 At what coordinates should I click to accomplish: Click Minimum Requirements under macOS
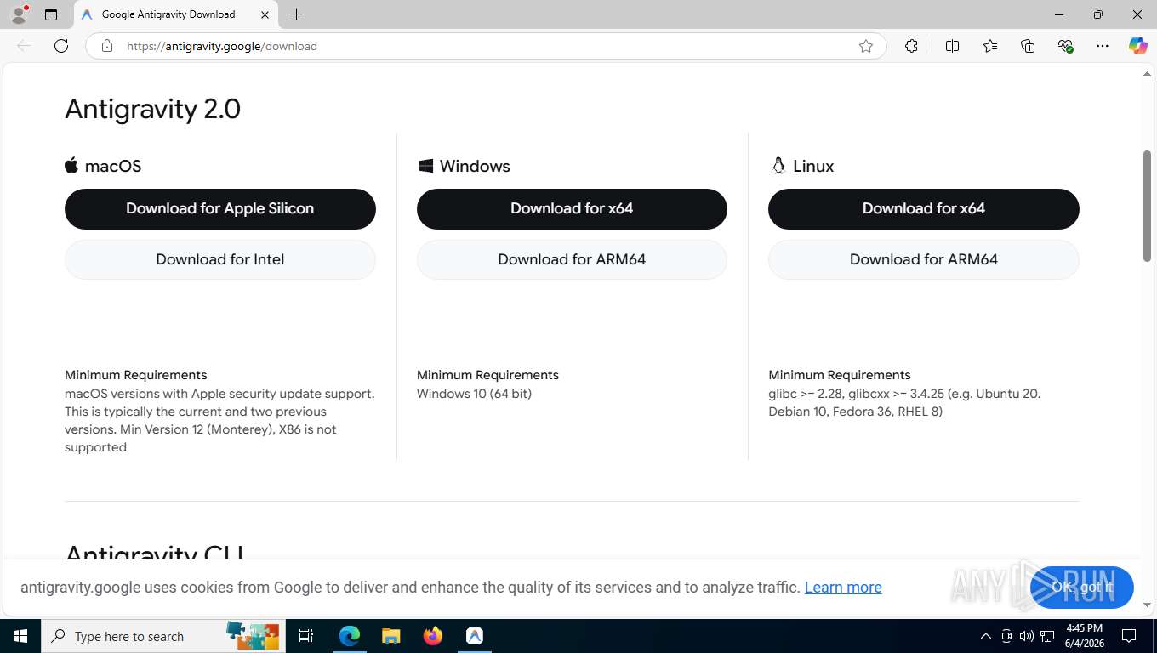coord(136,375)
